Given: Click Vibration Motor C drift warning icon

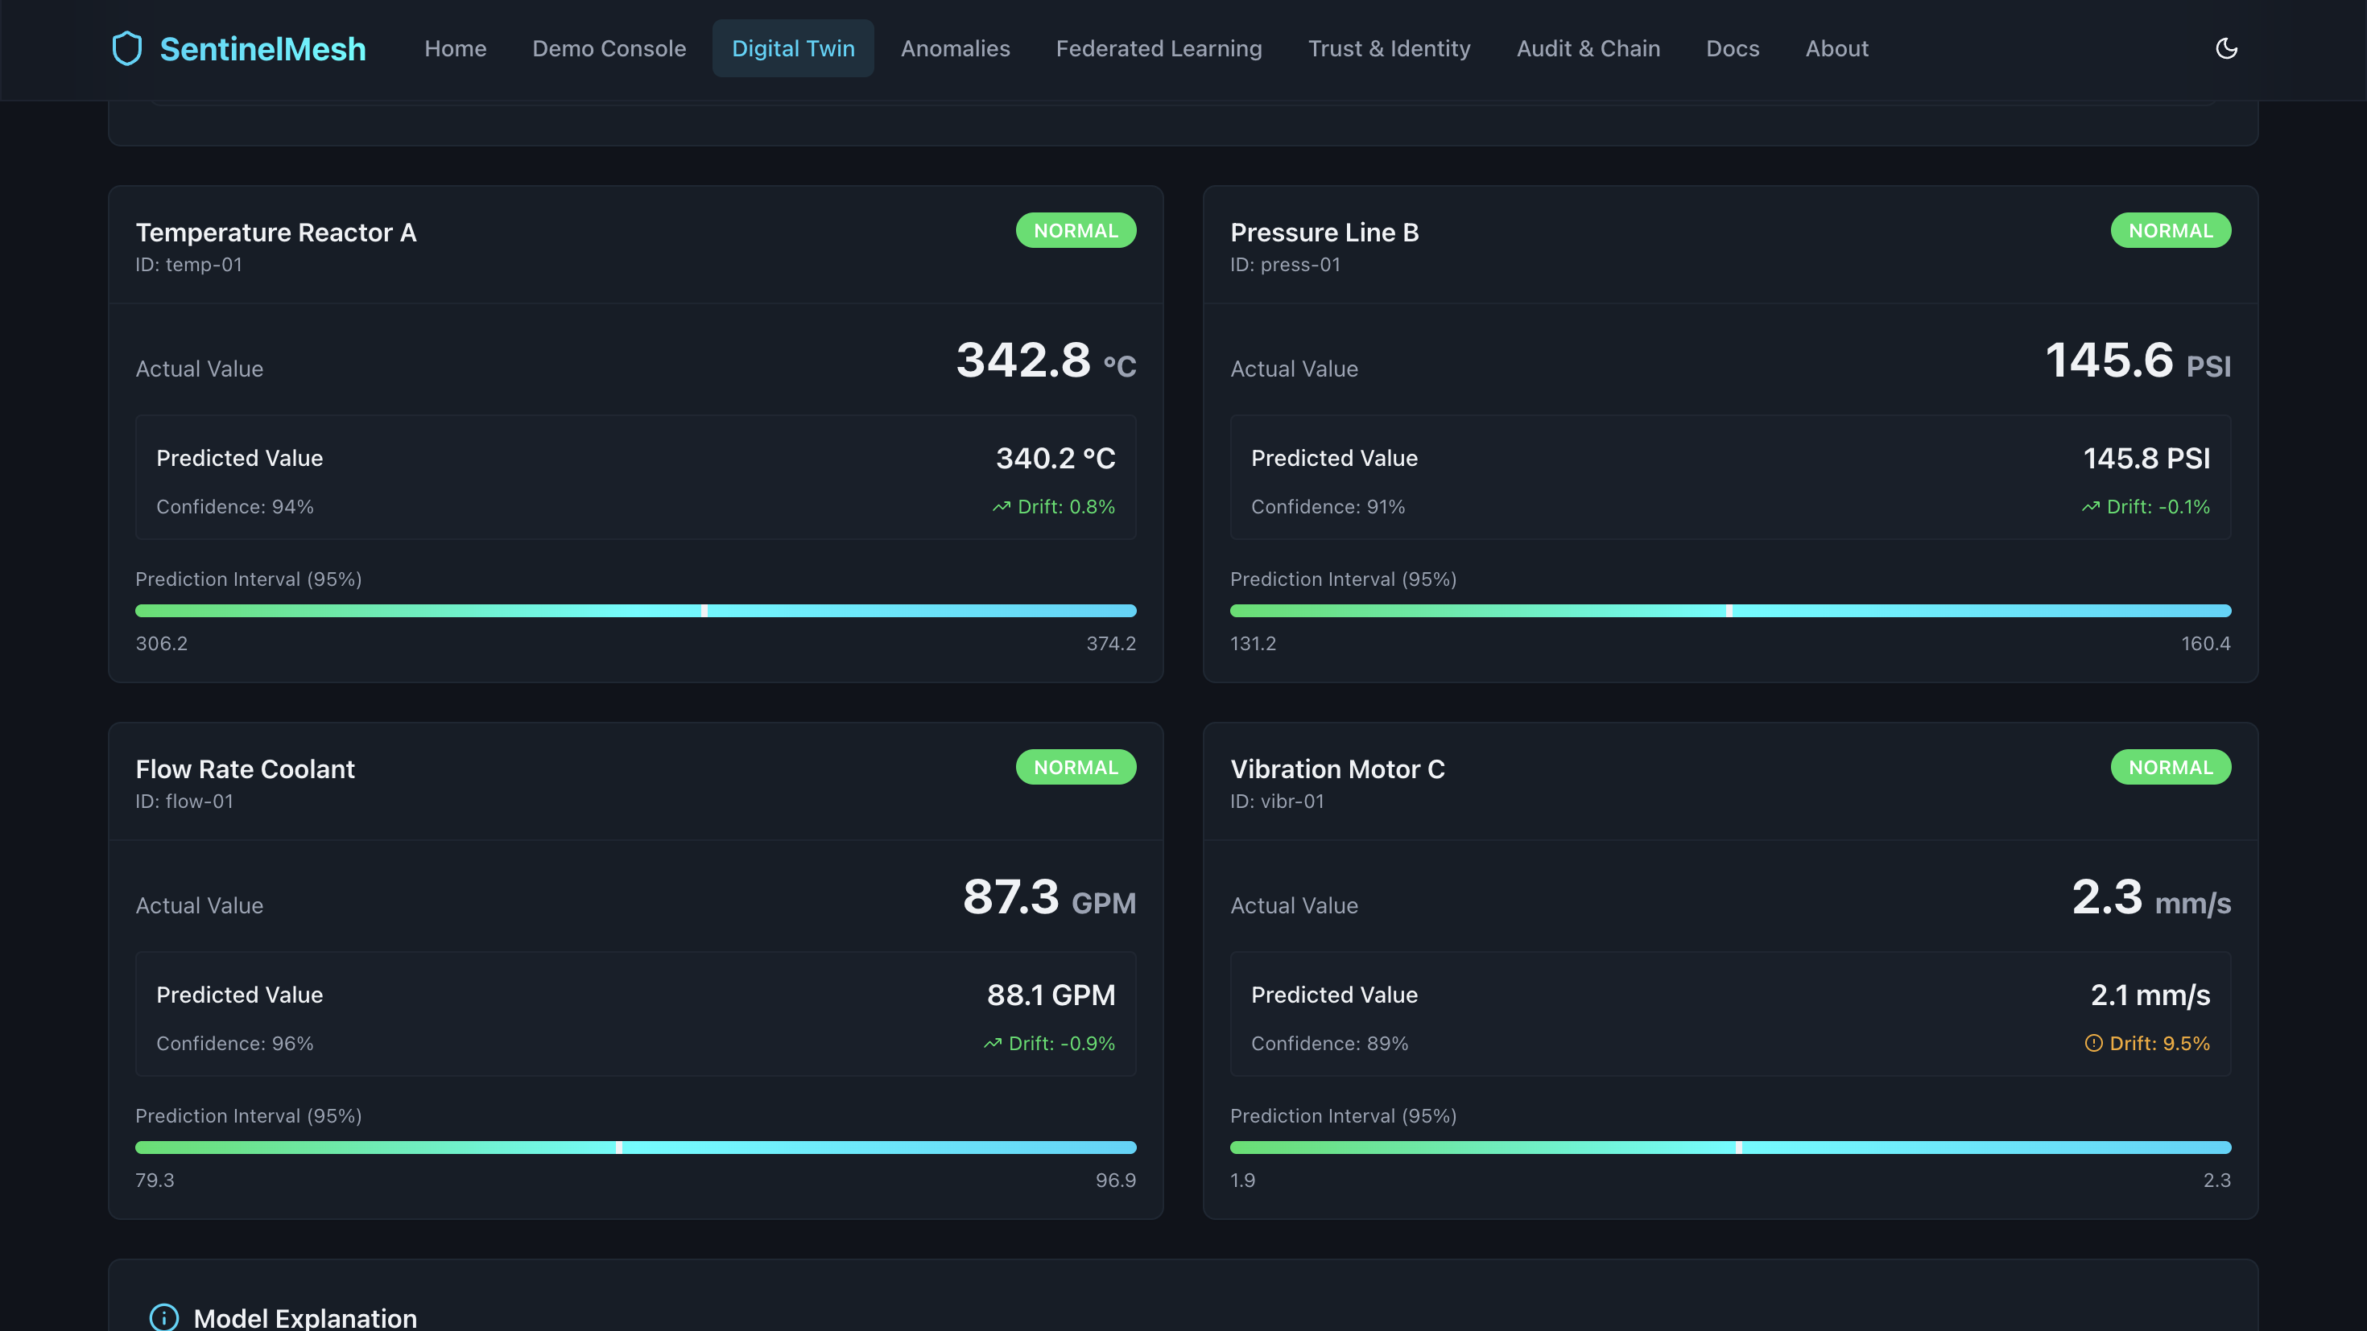Looking at the screenshot, I should 2093,1044.
